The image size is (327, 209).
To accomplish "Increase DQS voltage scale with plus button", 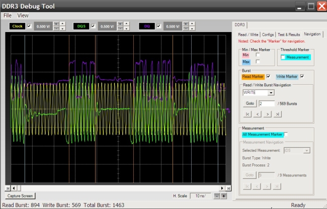I will pyautogui.click(x=120, y=24).
